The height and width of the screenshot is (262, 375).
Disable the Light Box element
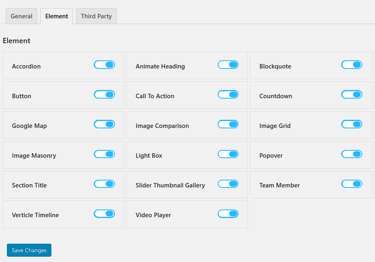[x=228, y=154]
